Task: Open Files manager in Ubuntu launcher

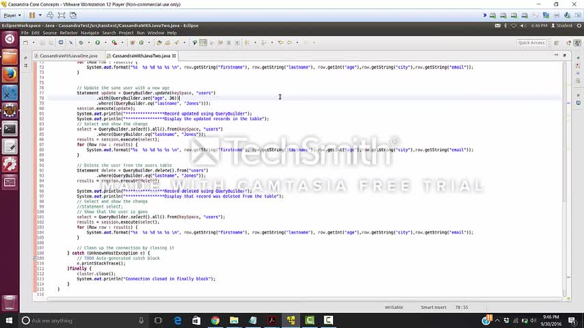Action: coord(10,57)
